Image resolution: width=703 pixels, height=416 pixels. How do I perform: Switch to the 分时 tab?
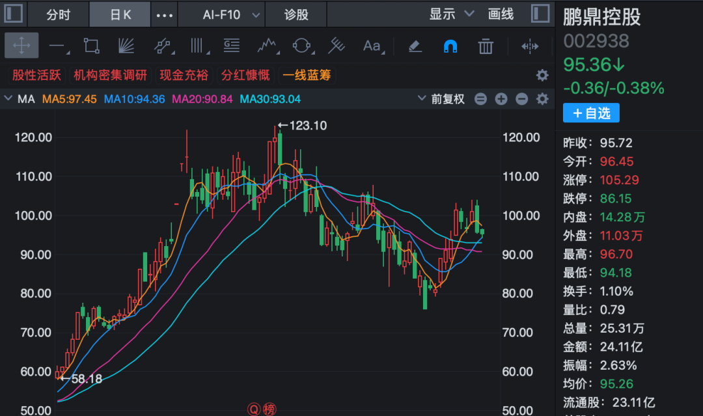pyautogui.click(x=59, y=15)
